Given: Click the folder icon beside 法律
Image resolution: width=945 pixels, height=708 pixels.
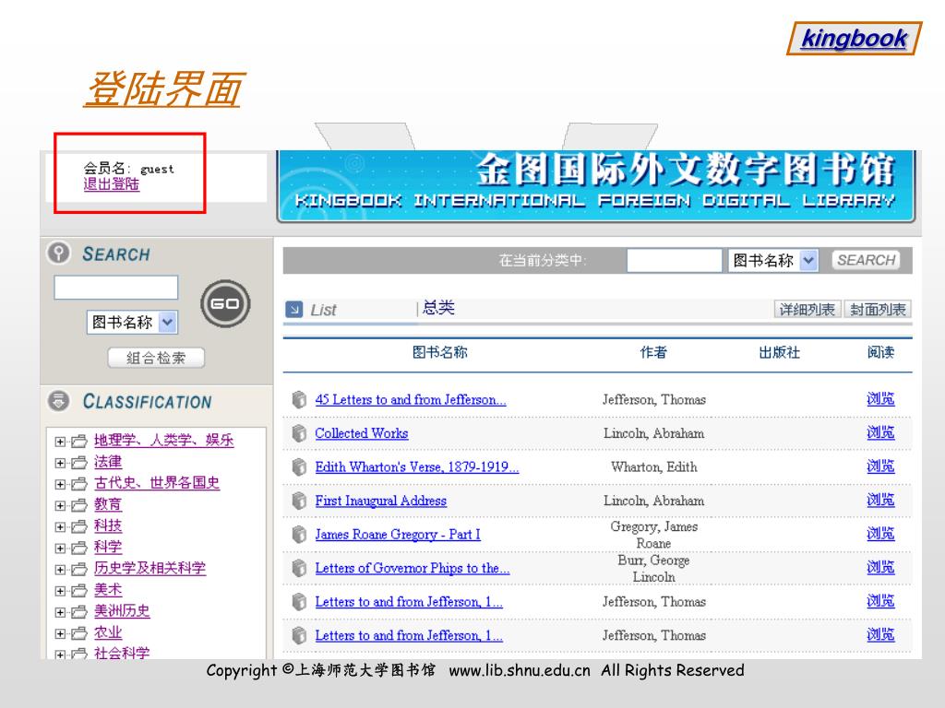Looking at the screenshot, I should pos(79,463).
